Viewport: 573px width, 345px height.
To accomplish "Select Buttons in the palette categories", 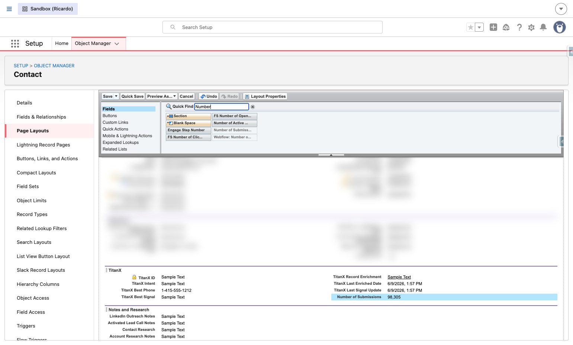I will (x=110, y=116).
